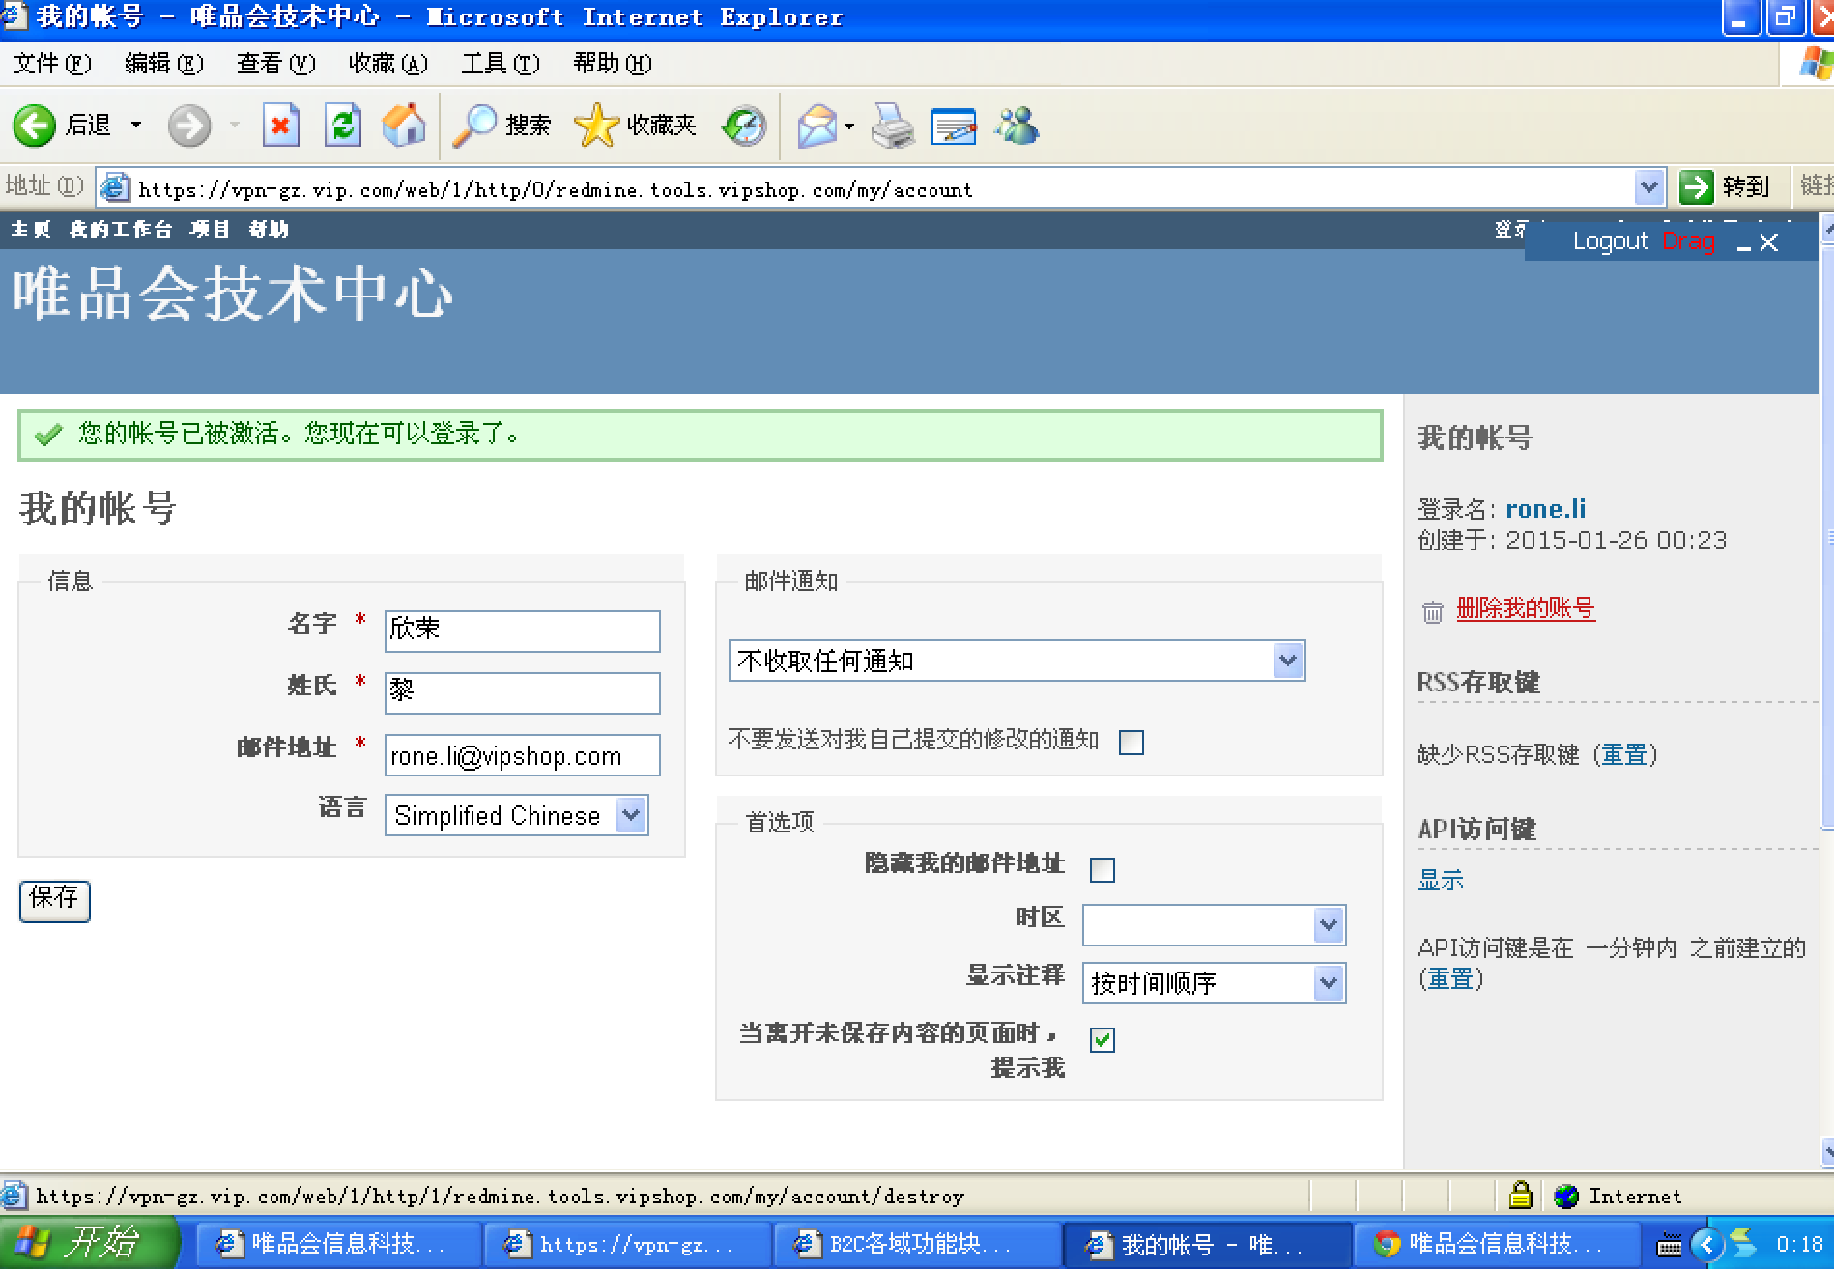Click 帮助 in Redmine top nav
1834x1269 pixels.
pos(269,229)
